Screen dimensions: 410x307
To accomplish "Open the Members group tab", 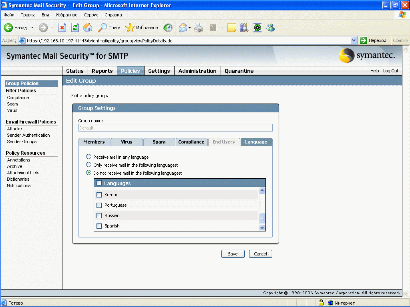I will pos(94,142).
